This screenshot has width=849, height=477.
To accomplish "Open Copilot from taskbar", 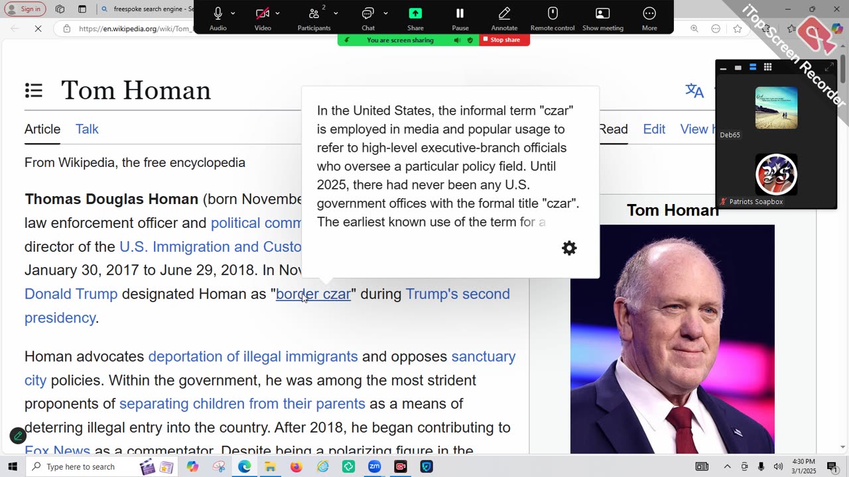I will coord(192,466).
